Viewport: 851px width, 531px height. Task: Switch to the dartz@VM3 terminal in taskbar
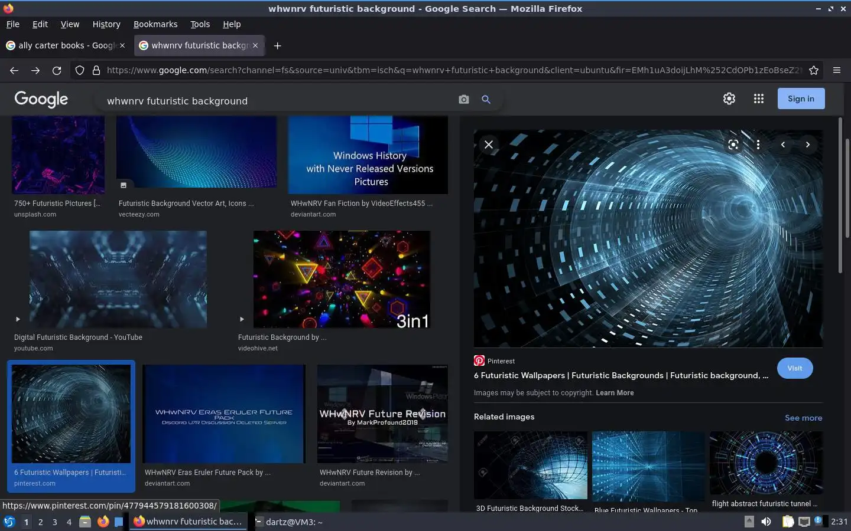point(290,522)
